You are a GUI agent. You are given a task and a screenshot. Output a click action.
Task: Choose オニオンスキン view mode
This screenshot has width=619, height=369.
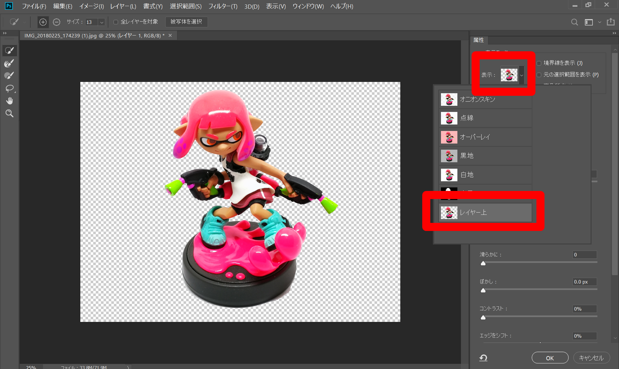485,100
